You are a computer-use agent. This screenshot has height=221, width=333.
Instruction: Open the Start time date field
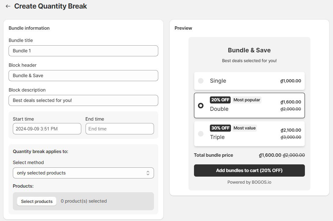coord(47,129)
